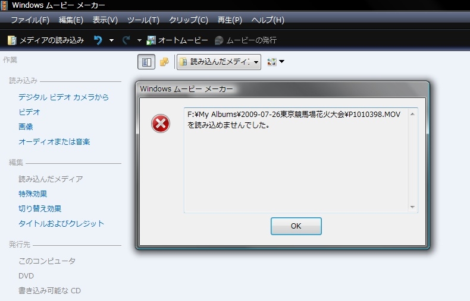Viewport: 470px width, 301px height.
Task: Click the blue undo arrow icon
Action: [98, 40]
